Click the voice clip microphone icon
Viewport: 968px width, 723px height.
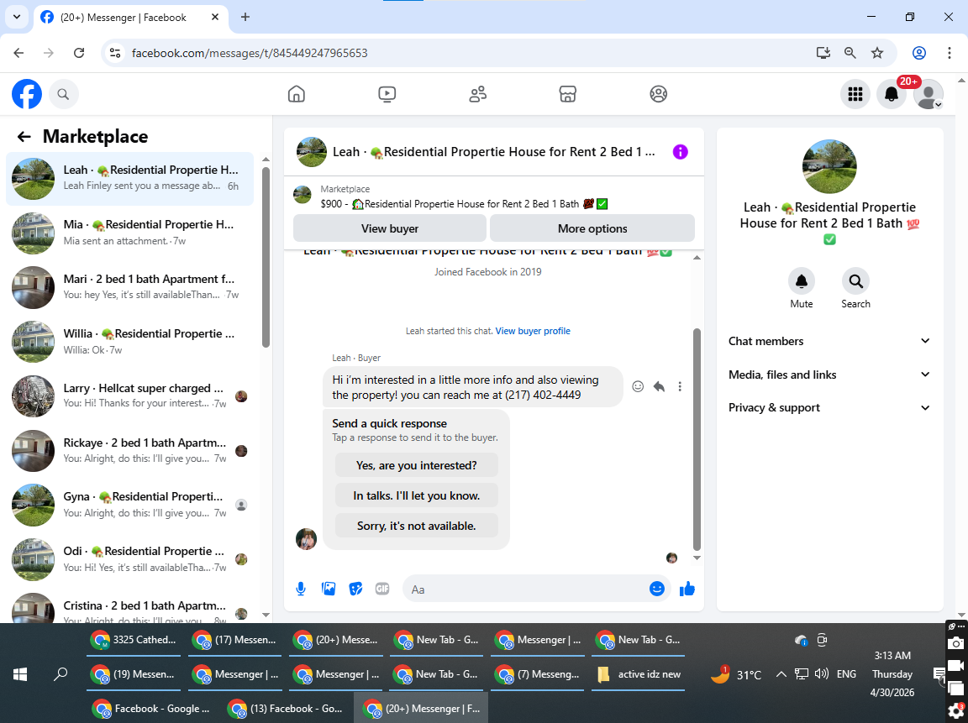301,589
